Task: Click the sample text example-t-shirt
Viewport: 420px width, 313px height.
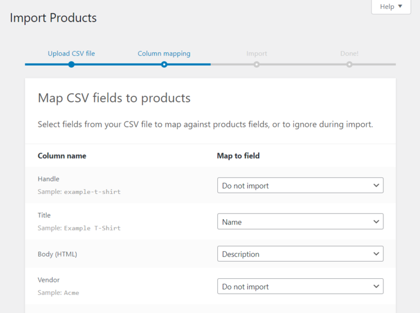Action: (x=92, y=192)
